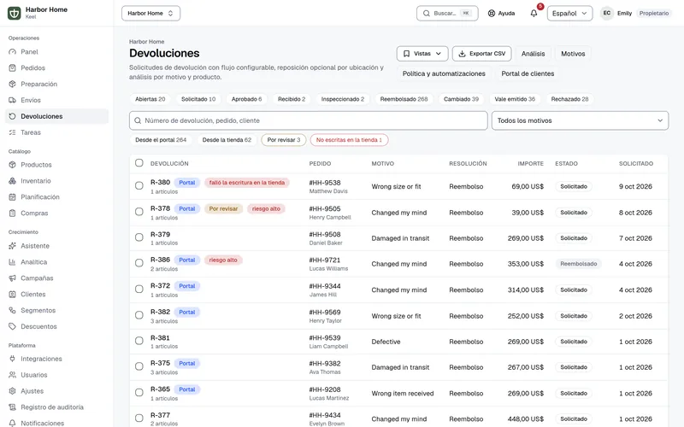Open the Todos los motivos filter dropdown

pyautogui.click(x=580, y=120)
